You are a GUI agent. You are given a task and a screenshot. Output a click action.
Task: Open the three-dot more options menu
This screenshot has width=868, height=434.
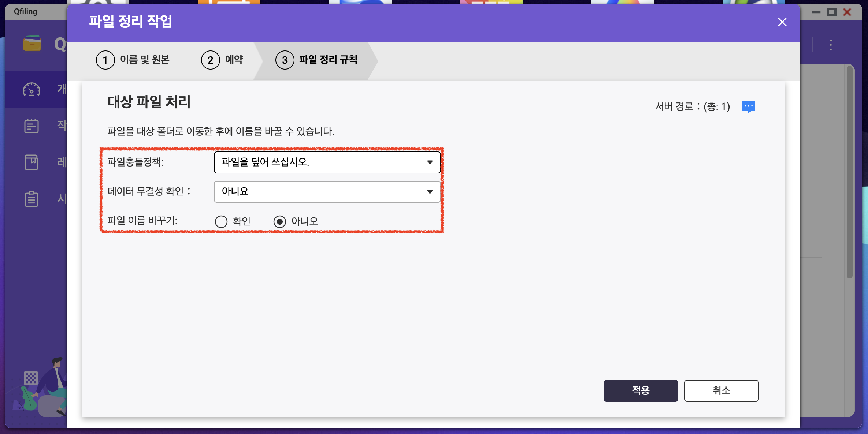831,45
